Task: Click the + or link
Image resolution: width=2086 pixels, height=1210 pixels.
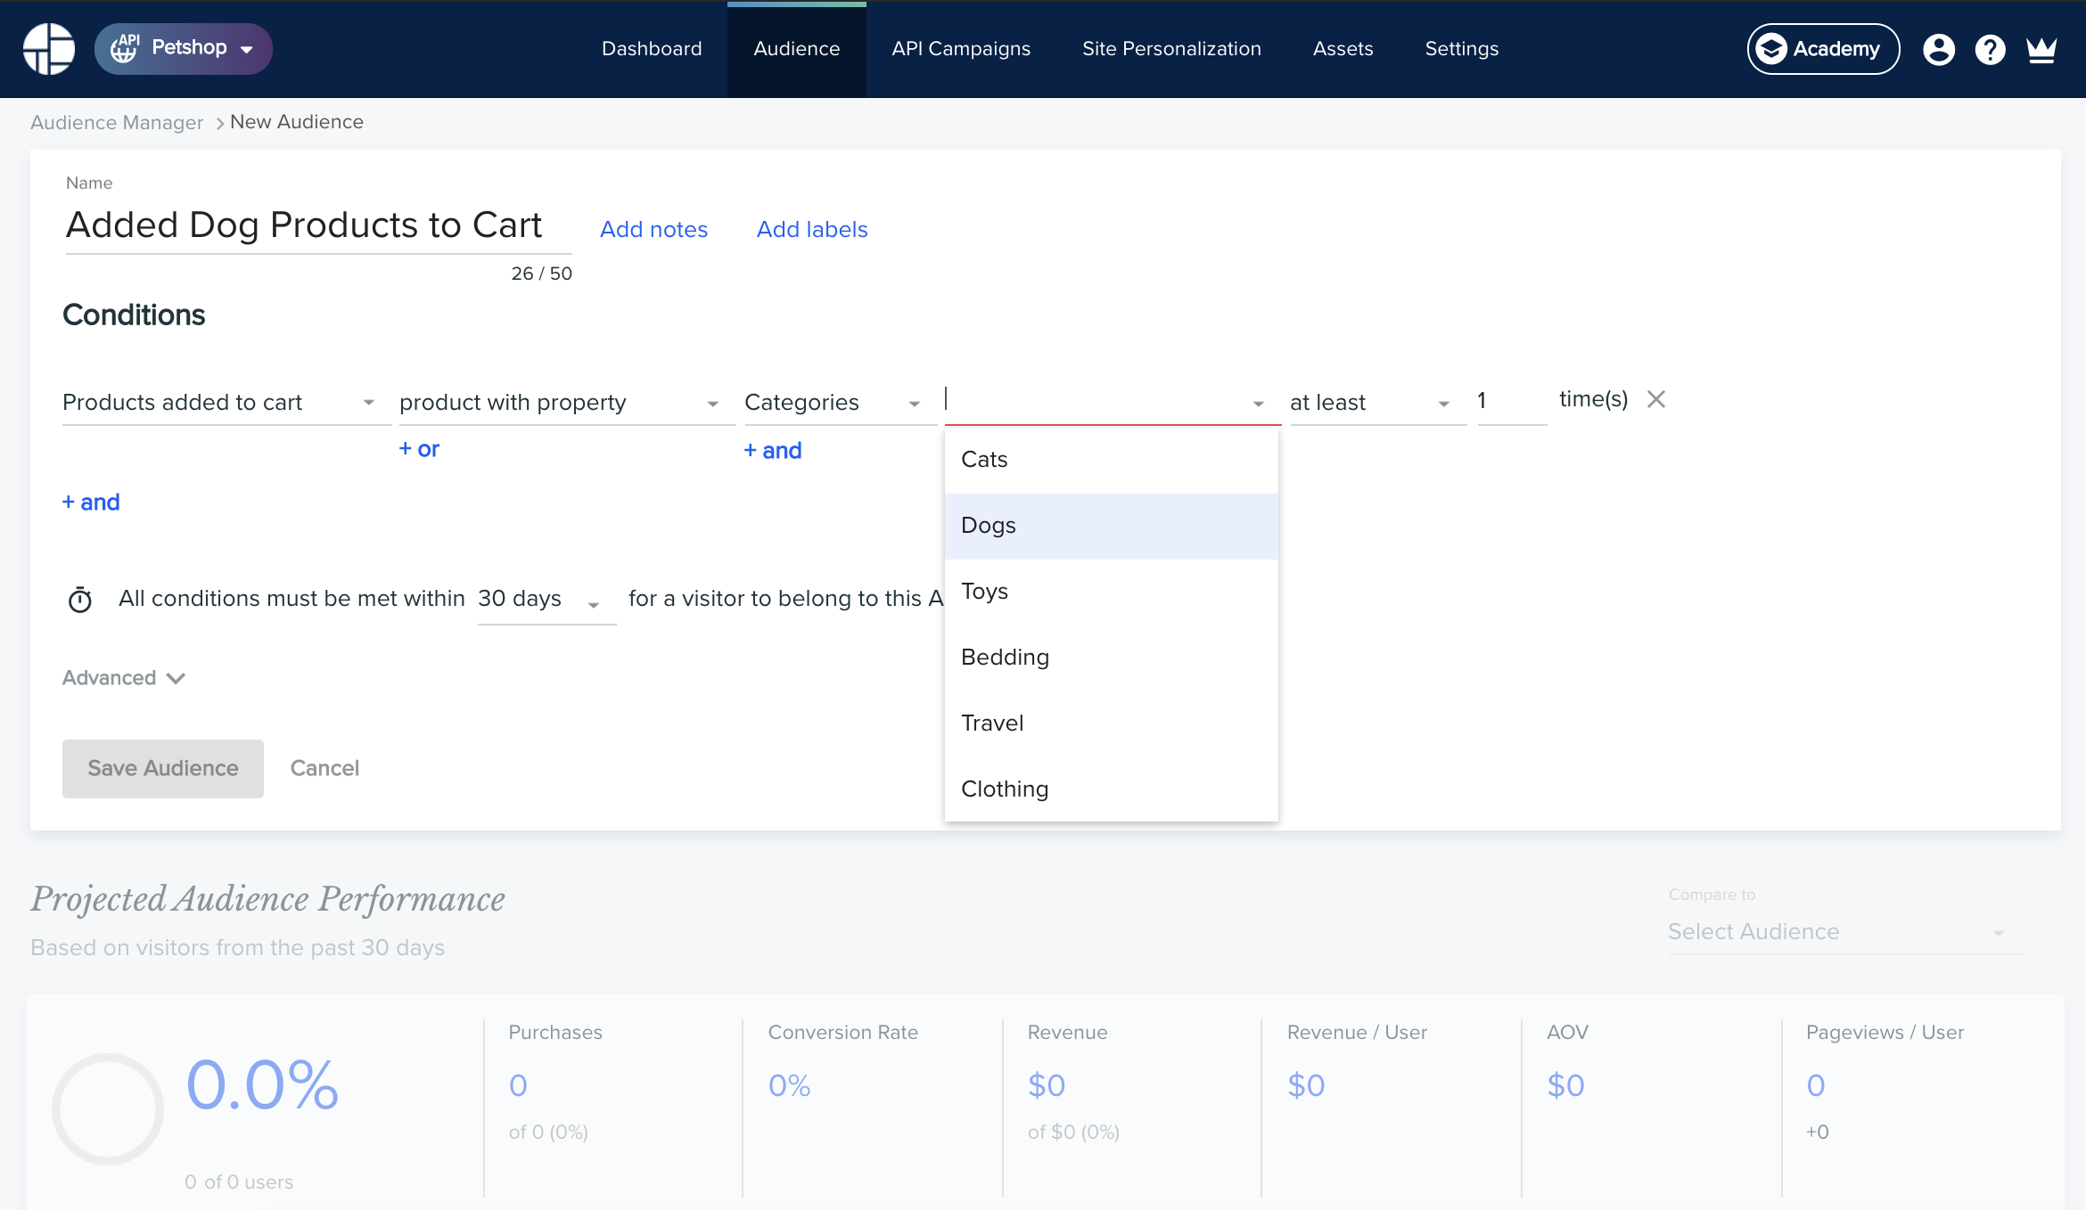Action: tap(419, 449)
